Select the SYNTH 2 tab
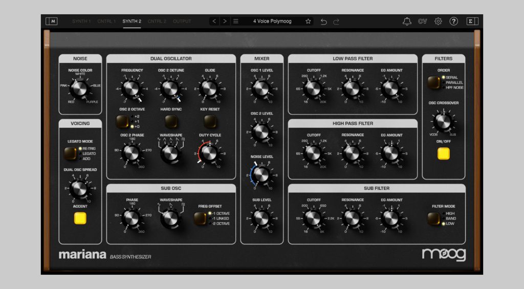 point(132,21)
